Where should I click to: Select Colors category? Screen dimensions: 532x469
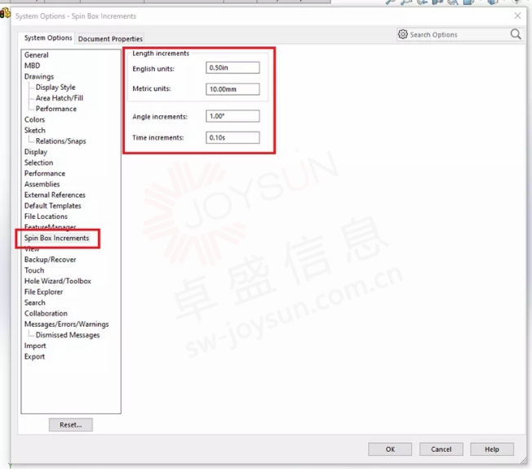34,119
